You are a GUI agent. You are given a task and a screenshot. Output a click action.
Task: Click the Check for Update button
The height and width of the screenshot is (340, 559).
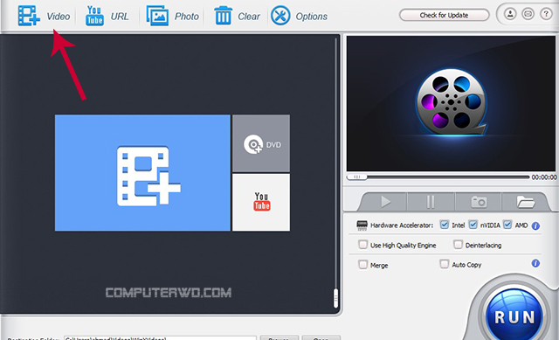(445, 16)
